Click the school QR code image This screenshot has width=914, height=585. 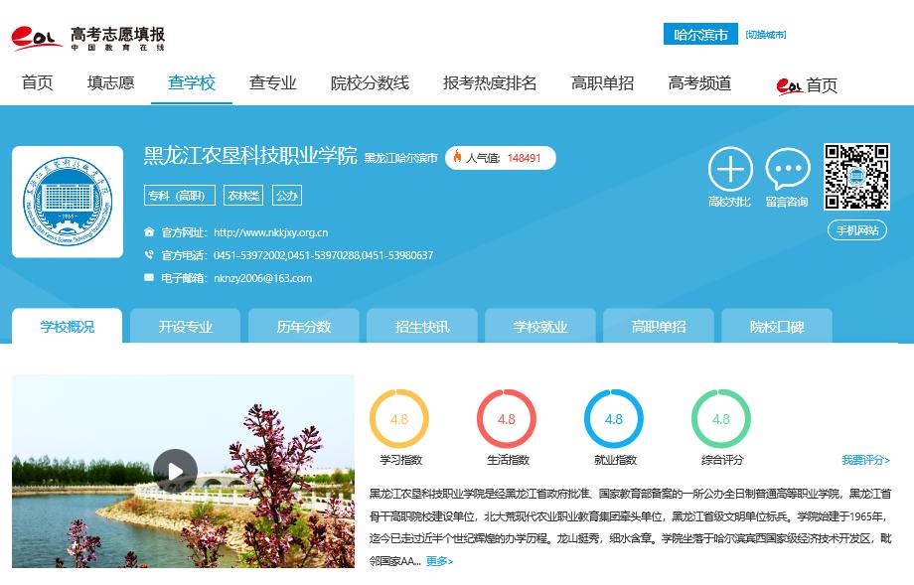[x=856, y=177]
